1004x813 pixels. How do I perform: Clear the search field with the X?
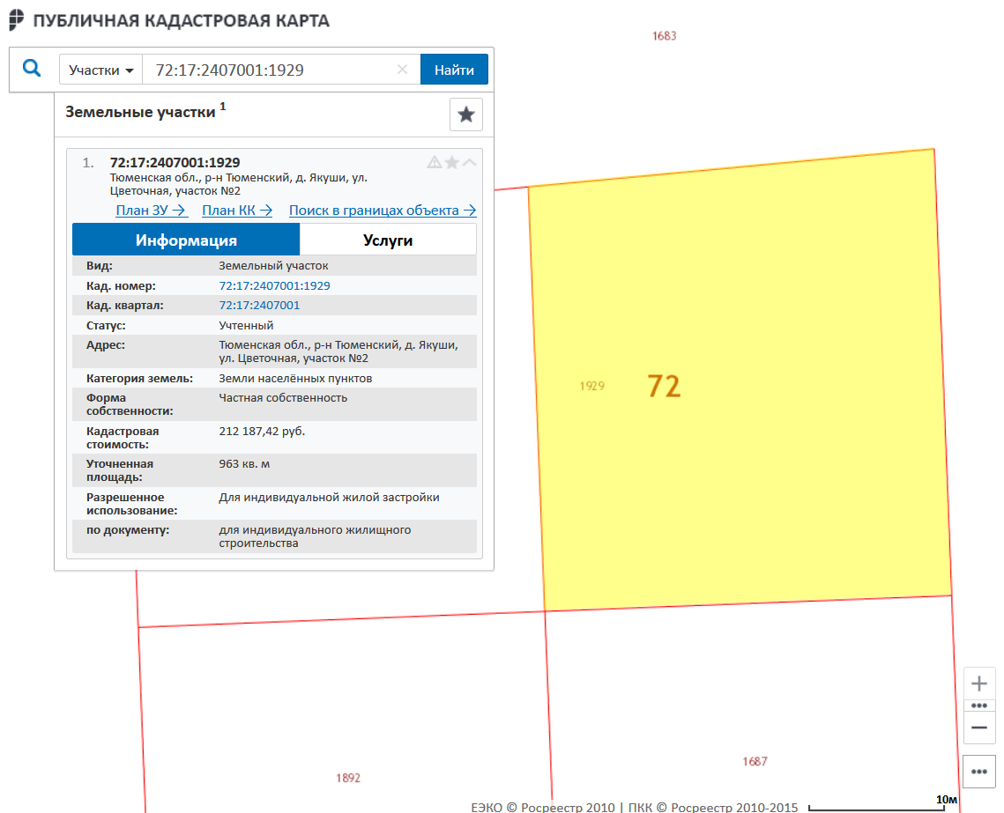point(402,70)
